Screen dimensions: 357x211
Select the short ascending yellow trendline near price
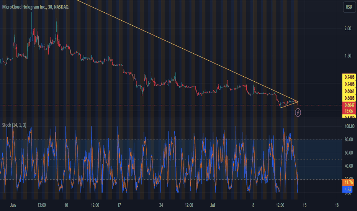point(289,105)
